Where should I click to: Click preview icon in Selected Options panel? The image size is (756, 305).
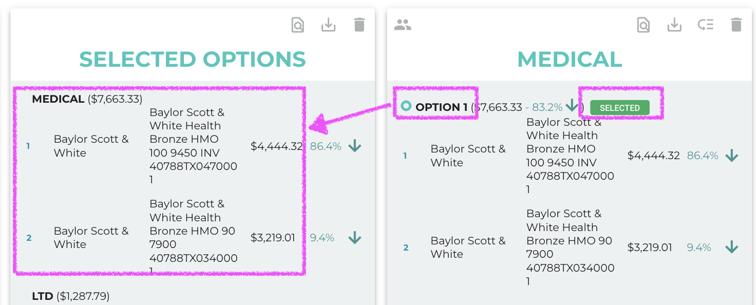pyautogui.click(x=298, y=25)
